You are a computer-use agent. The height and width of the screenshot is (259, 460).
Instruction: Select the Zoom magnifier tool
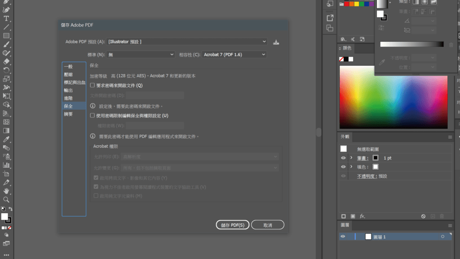[x=6, y=199]
